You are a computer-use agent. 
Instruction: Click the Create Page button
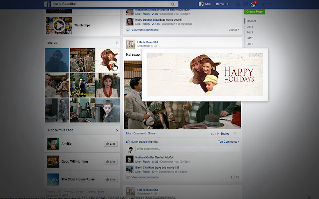pos(255,11)
